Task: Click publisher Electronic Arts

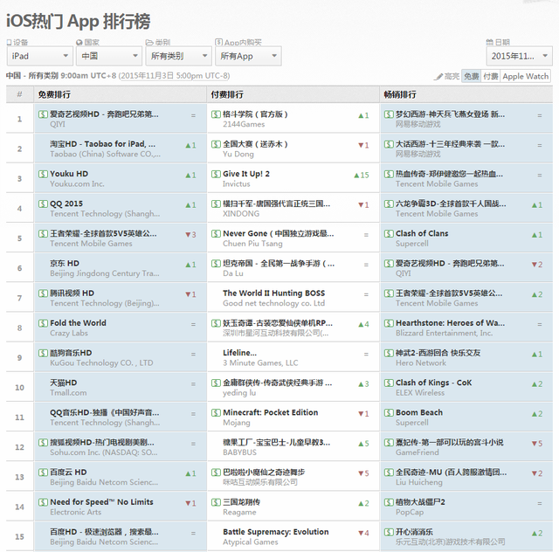Action: pyautogui.click(x=76, y=512)
